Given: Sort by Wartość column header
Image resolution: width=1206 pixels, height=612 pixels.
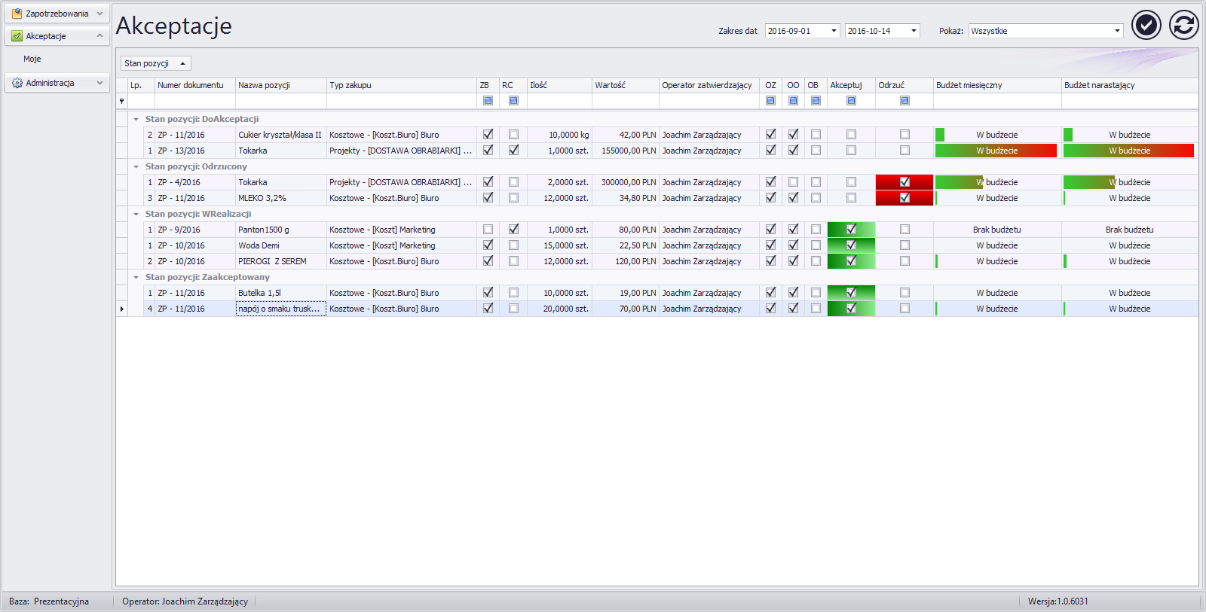Looking at the screenshot, I should [x=626, y=85].
